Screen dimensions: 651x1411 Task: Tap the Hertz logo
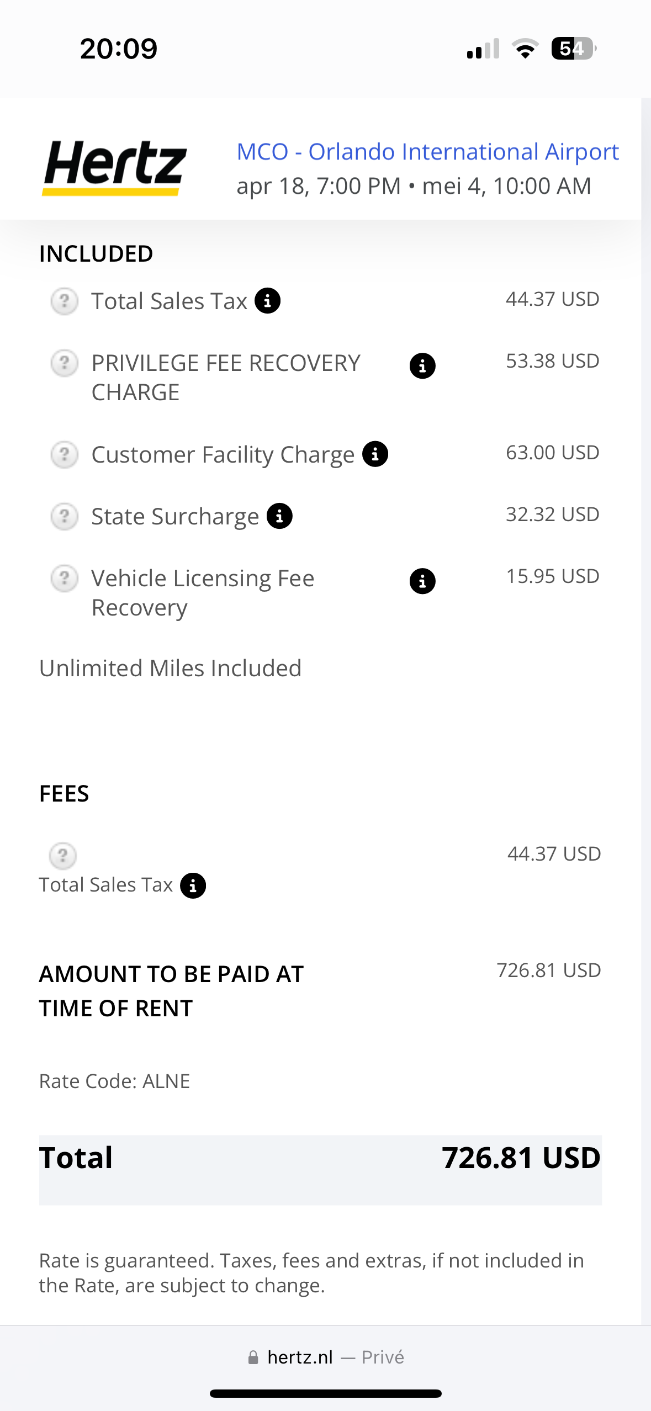(x=114, y=167)
